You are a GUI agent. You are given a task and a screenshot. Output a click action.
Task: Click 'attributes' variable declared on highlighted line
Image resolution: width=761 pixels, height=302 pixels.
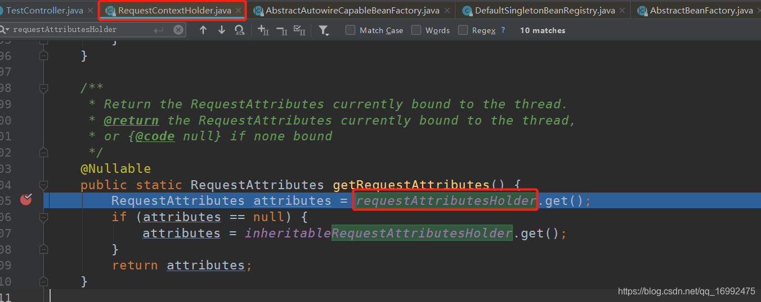click(292, 200)
